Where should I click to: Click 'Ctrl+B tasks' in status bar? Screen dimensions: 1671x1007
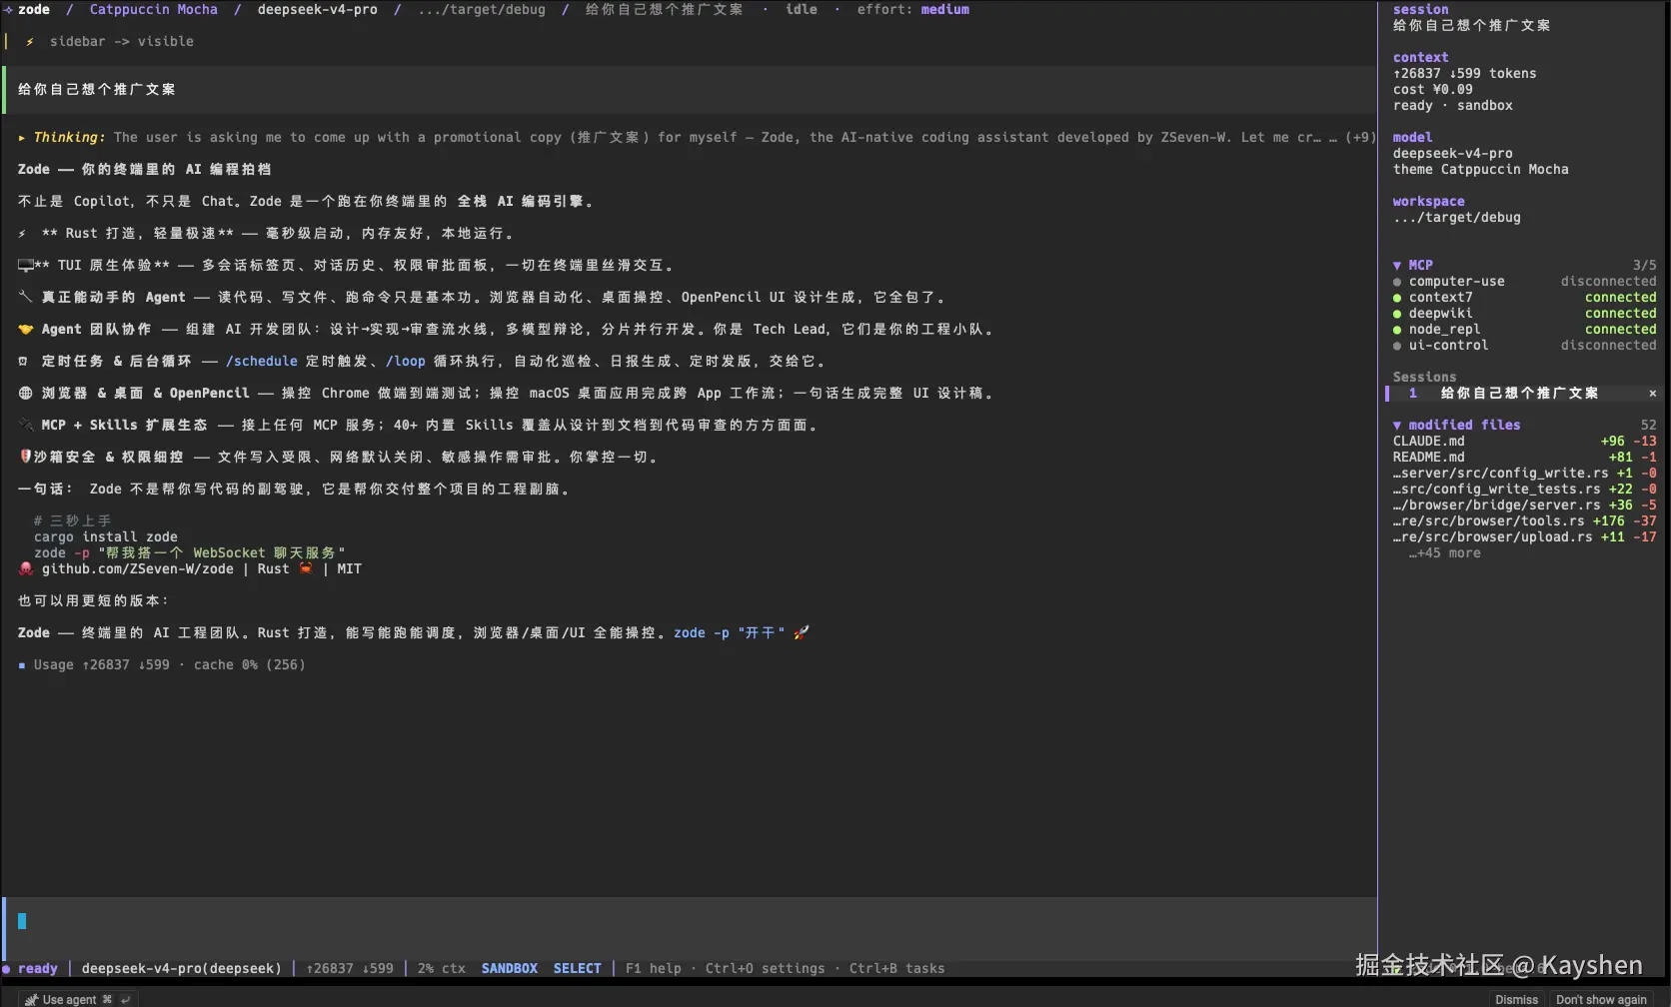(x=897, y=969)
